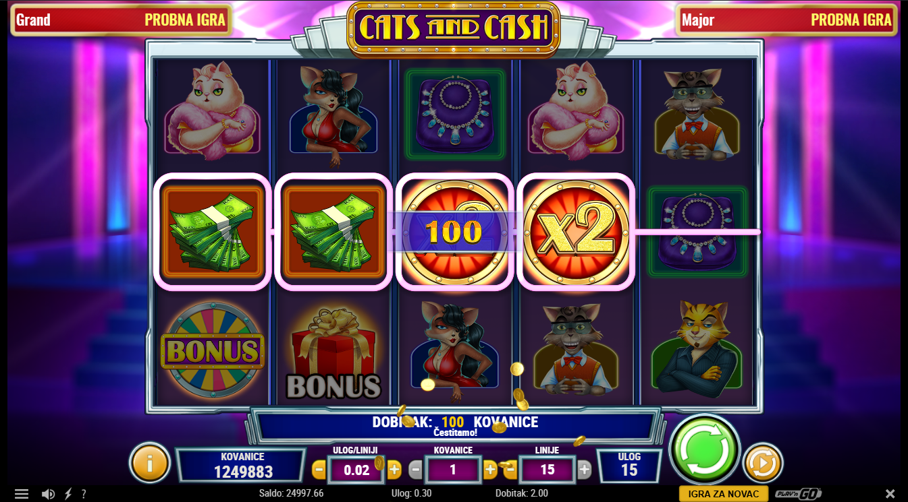The height and width of the screenshot is (502, 908).
Task: Click the x2 multiplier symbol on reel four
Action: point(576,231)
